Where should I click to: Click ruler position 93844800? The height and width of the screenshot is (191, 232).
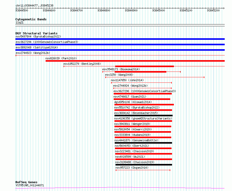coord(104,10)
